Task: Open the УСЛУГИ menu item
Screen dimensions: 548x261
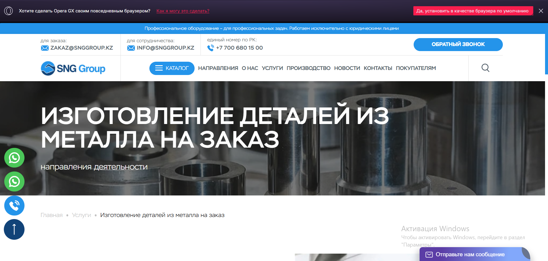Action: click(272, 68)
